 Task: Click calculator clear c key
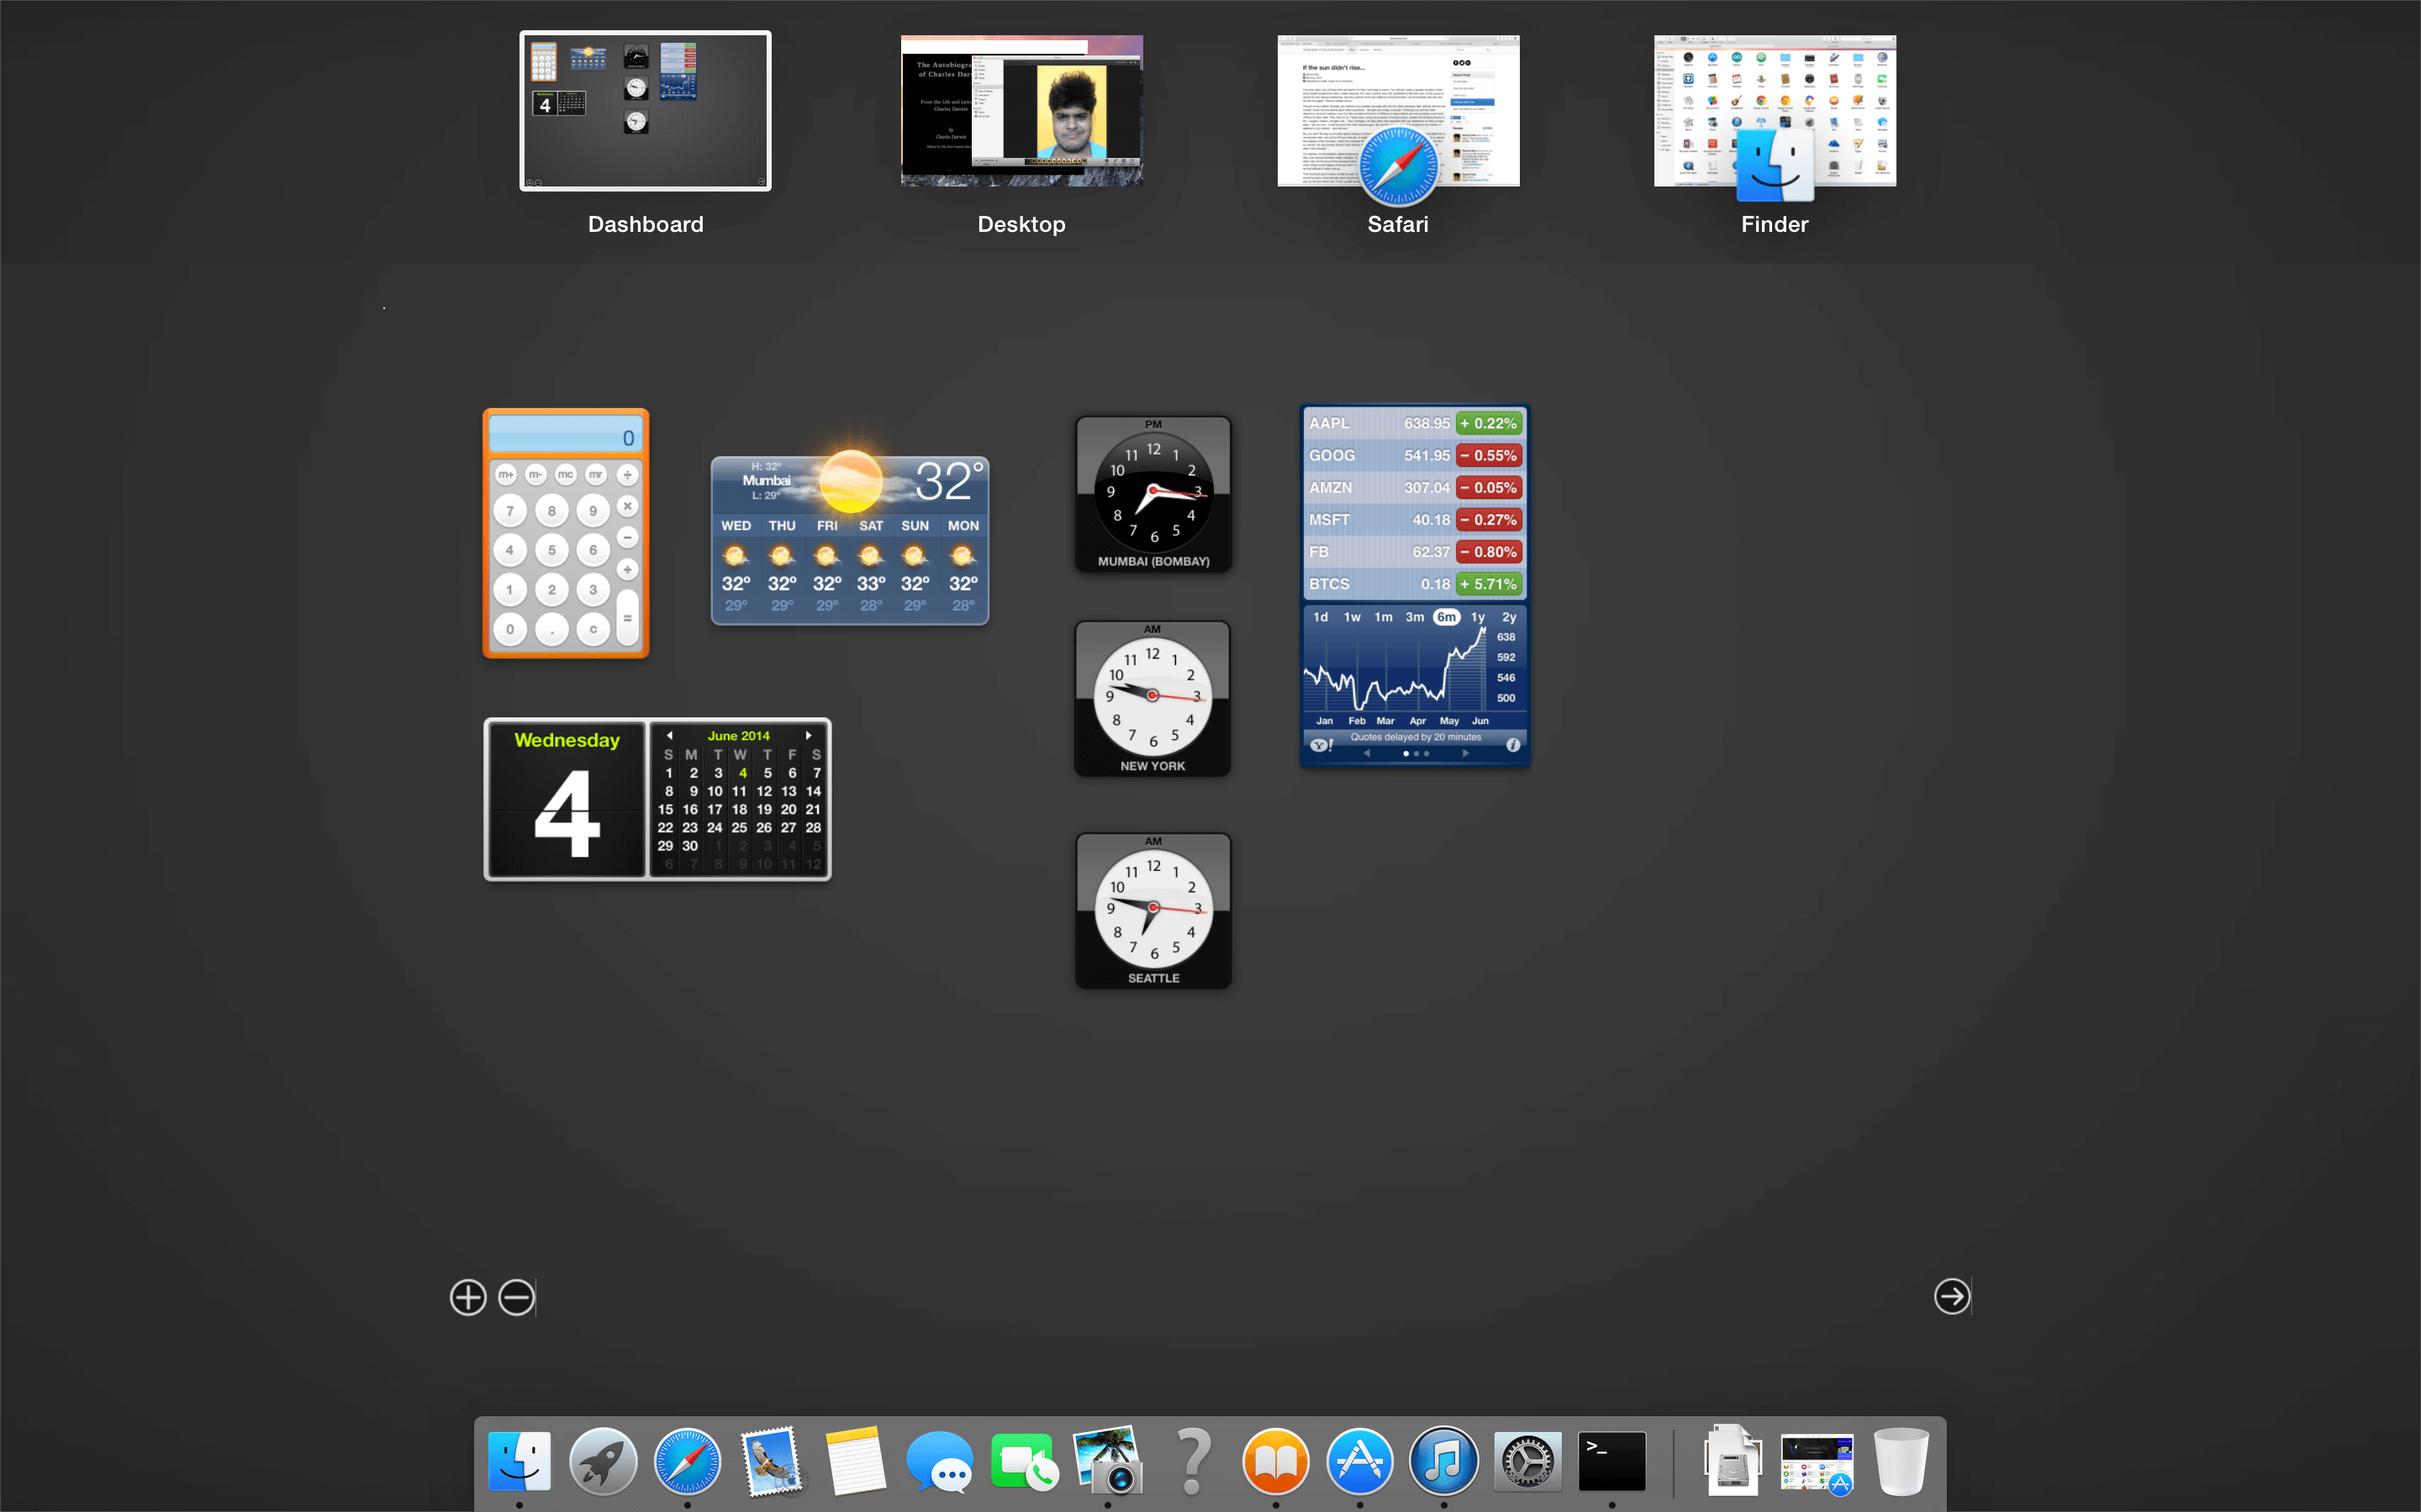click(x=593, y=629)
